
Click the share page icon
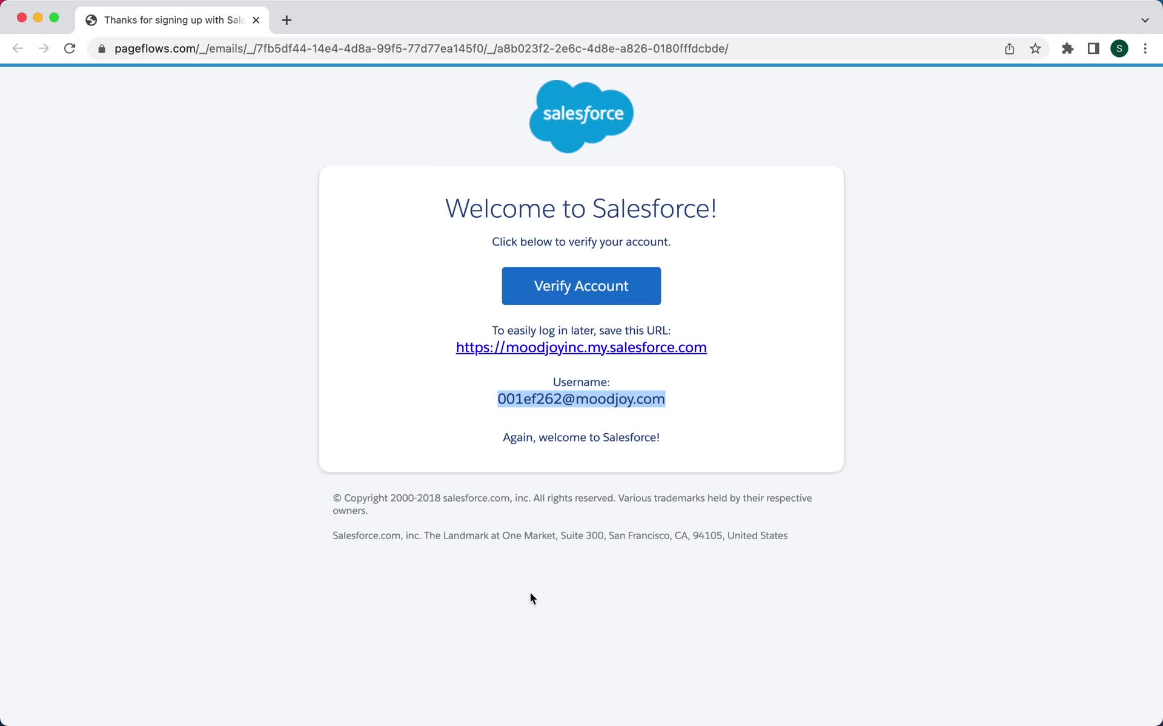(x=1009, y=48)
